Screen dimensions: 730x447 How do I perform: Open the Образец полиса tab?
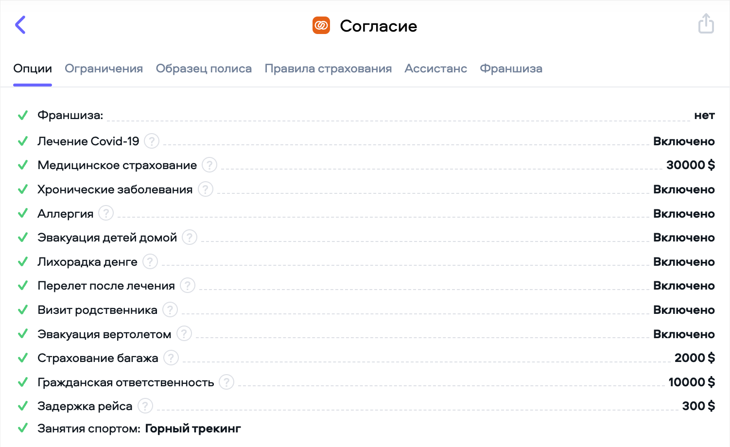[204, 69]
